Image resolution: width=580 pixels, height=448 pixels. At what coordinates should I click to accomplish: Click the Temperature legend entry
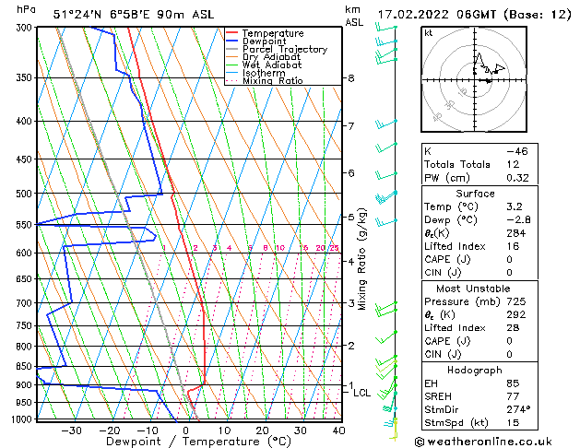point(273,33)
